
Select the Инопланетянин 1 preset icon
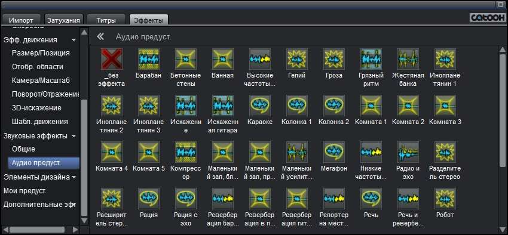point(445,59)
